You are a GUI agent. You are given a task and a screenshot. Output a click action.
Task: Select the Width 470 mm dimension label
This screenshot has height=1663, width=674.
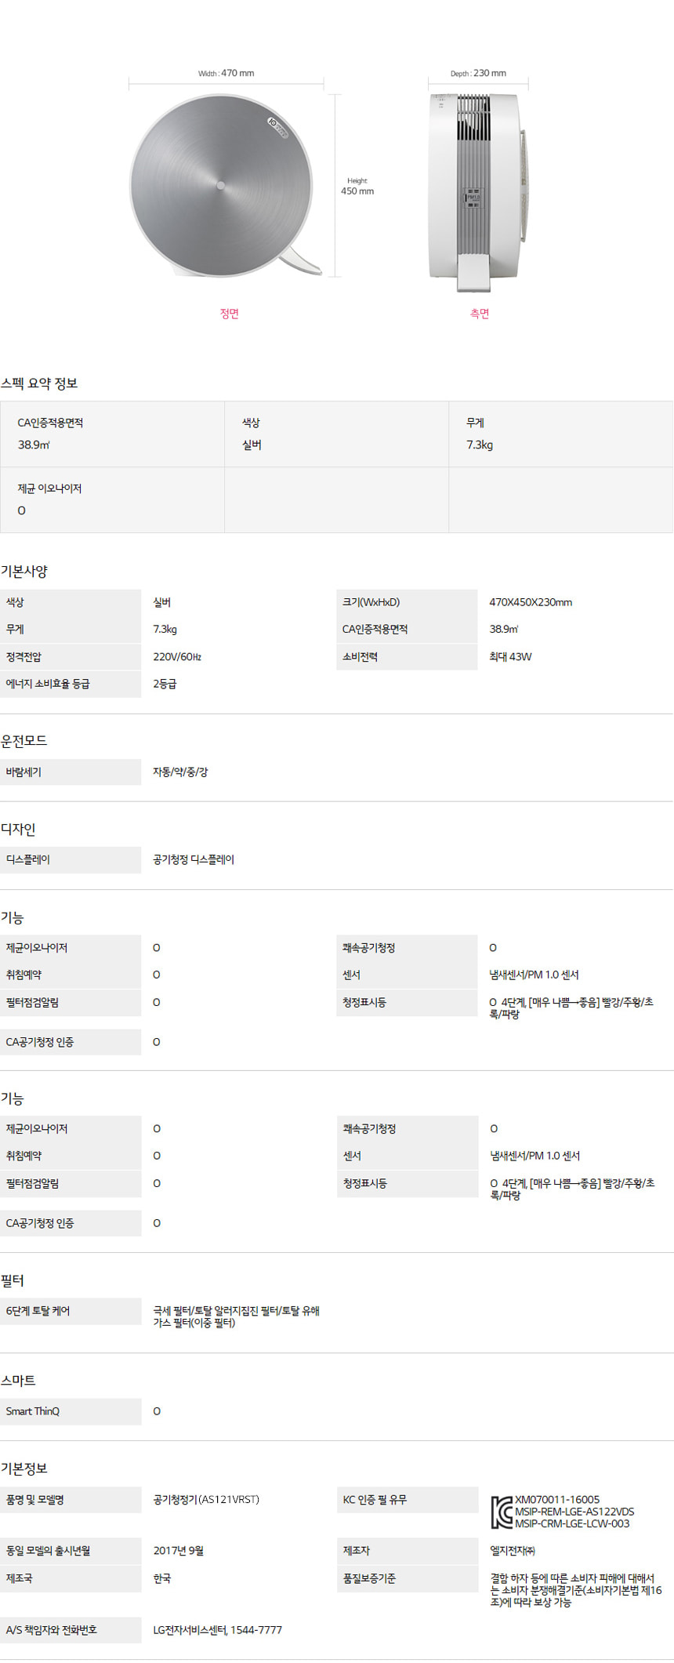[x=226, y=73]
